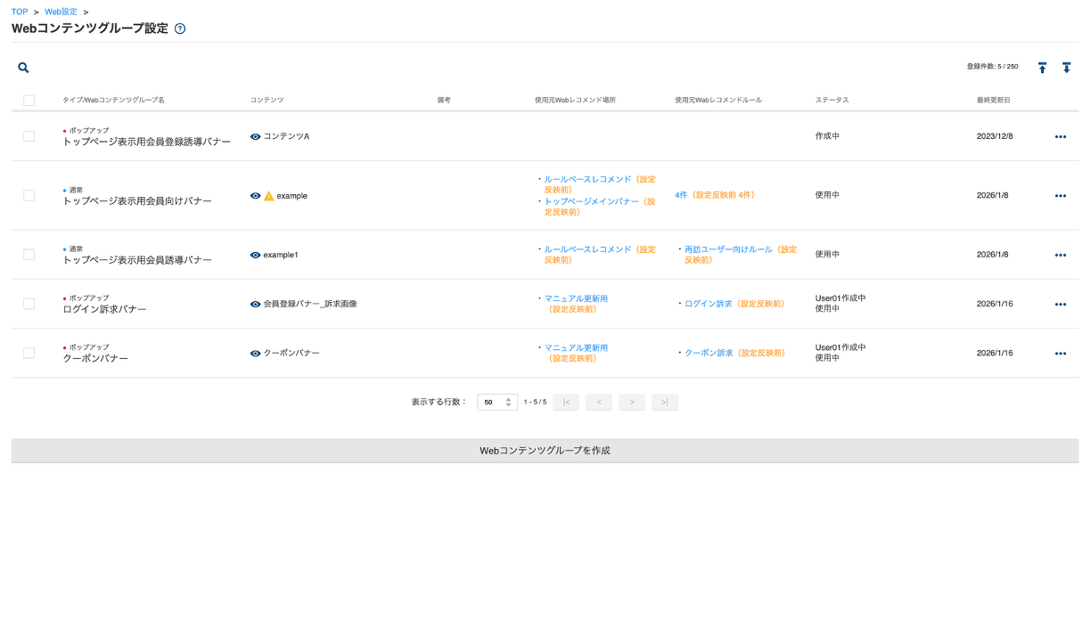
Task: Click the download arrow icon
Action: pyautogui.click(x=1066, y=68)
